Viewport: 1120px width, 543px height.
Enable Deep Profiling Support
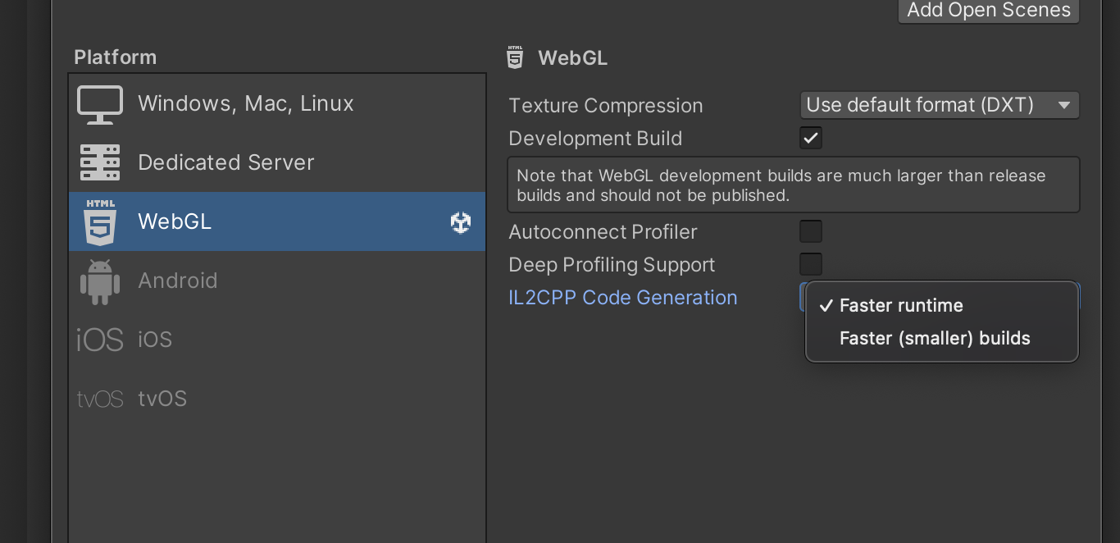tap(810, 264)
